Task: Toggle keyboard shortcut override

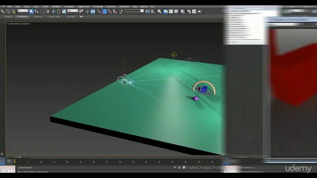Action: [x=93, y=11]
